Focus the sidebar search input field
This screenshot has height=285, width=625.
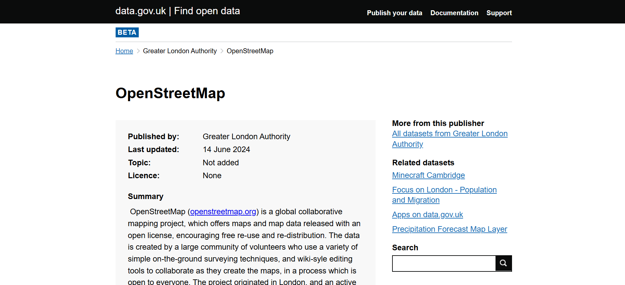click(x=444, y=263)
